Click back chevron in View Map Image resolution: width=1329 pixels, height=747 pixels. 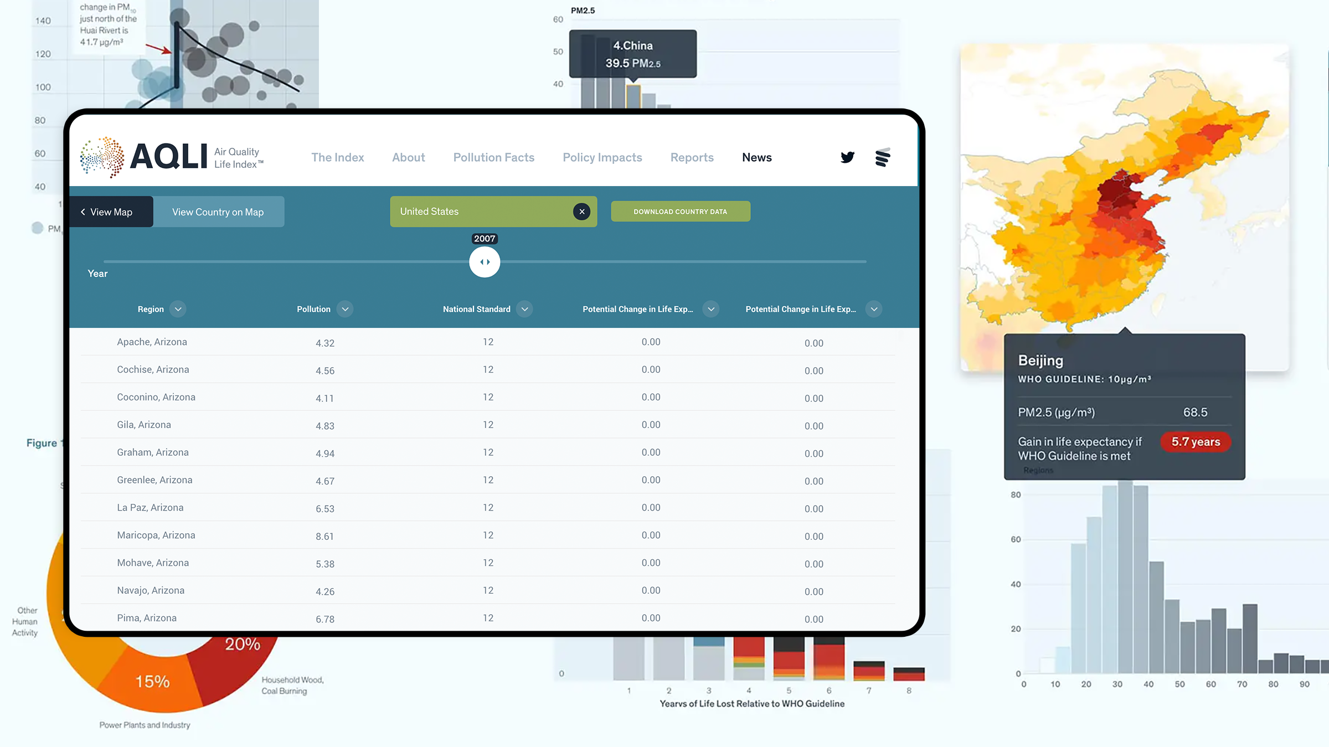pos(83,212)
